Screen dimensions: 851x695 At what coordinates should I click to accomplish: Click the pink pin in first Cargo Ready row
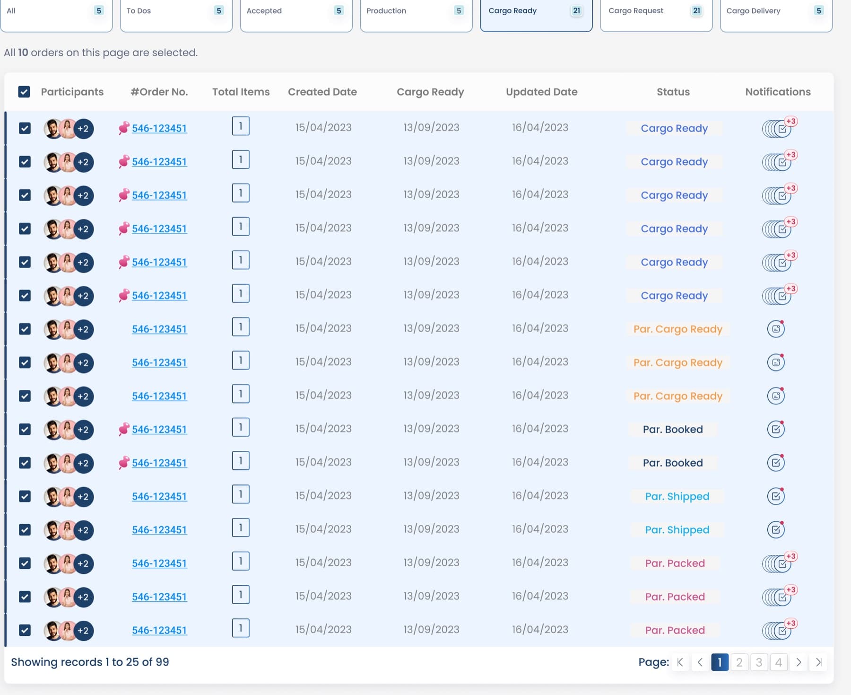tap(124, 128)
